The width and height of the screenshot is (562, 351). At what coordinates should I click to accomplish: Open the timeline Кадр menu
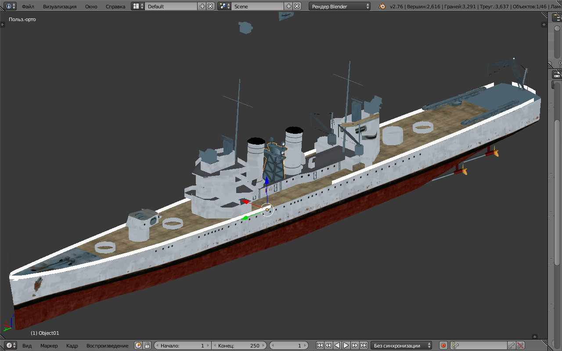click(72, 346)
